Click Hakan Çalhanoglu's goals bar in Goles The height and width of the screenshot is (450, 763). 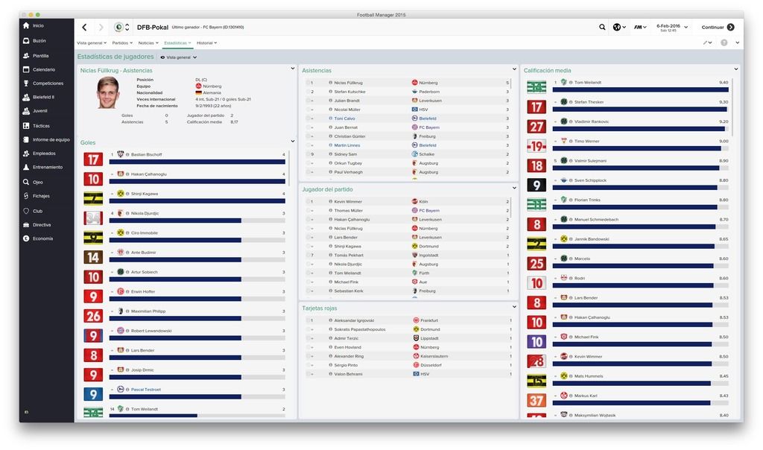pyautogui.click(x=197, y=181)
